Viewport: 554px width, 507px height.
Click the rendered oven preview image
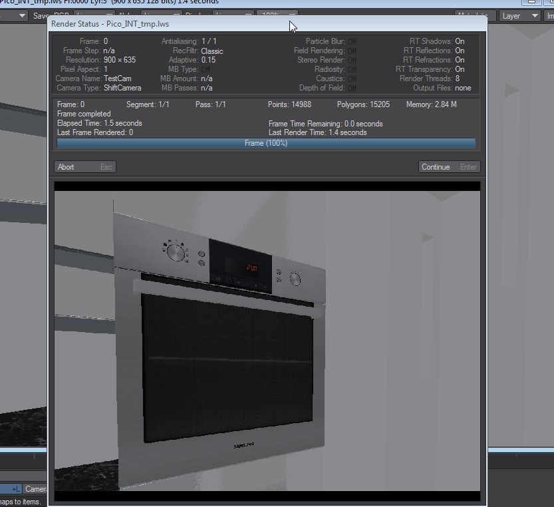tap(267, 340)
